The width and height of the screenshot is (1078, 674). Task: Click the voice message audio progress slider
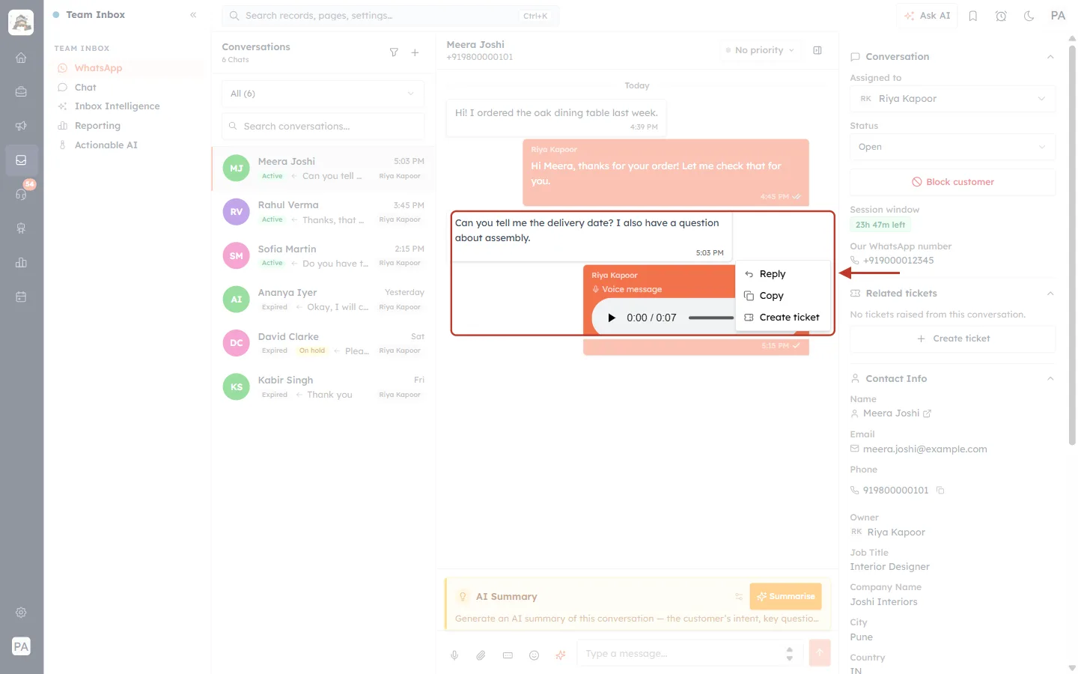pyautogui.click(x=710, y=318)
